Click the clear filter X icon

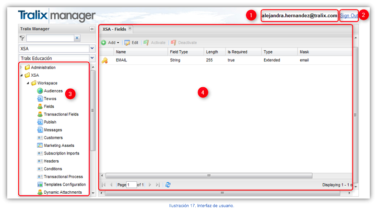click(77, 38)
